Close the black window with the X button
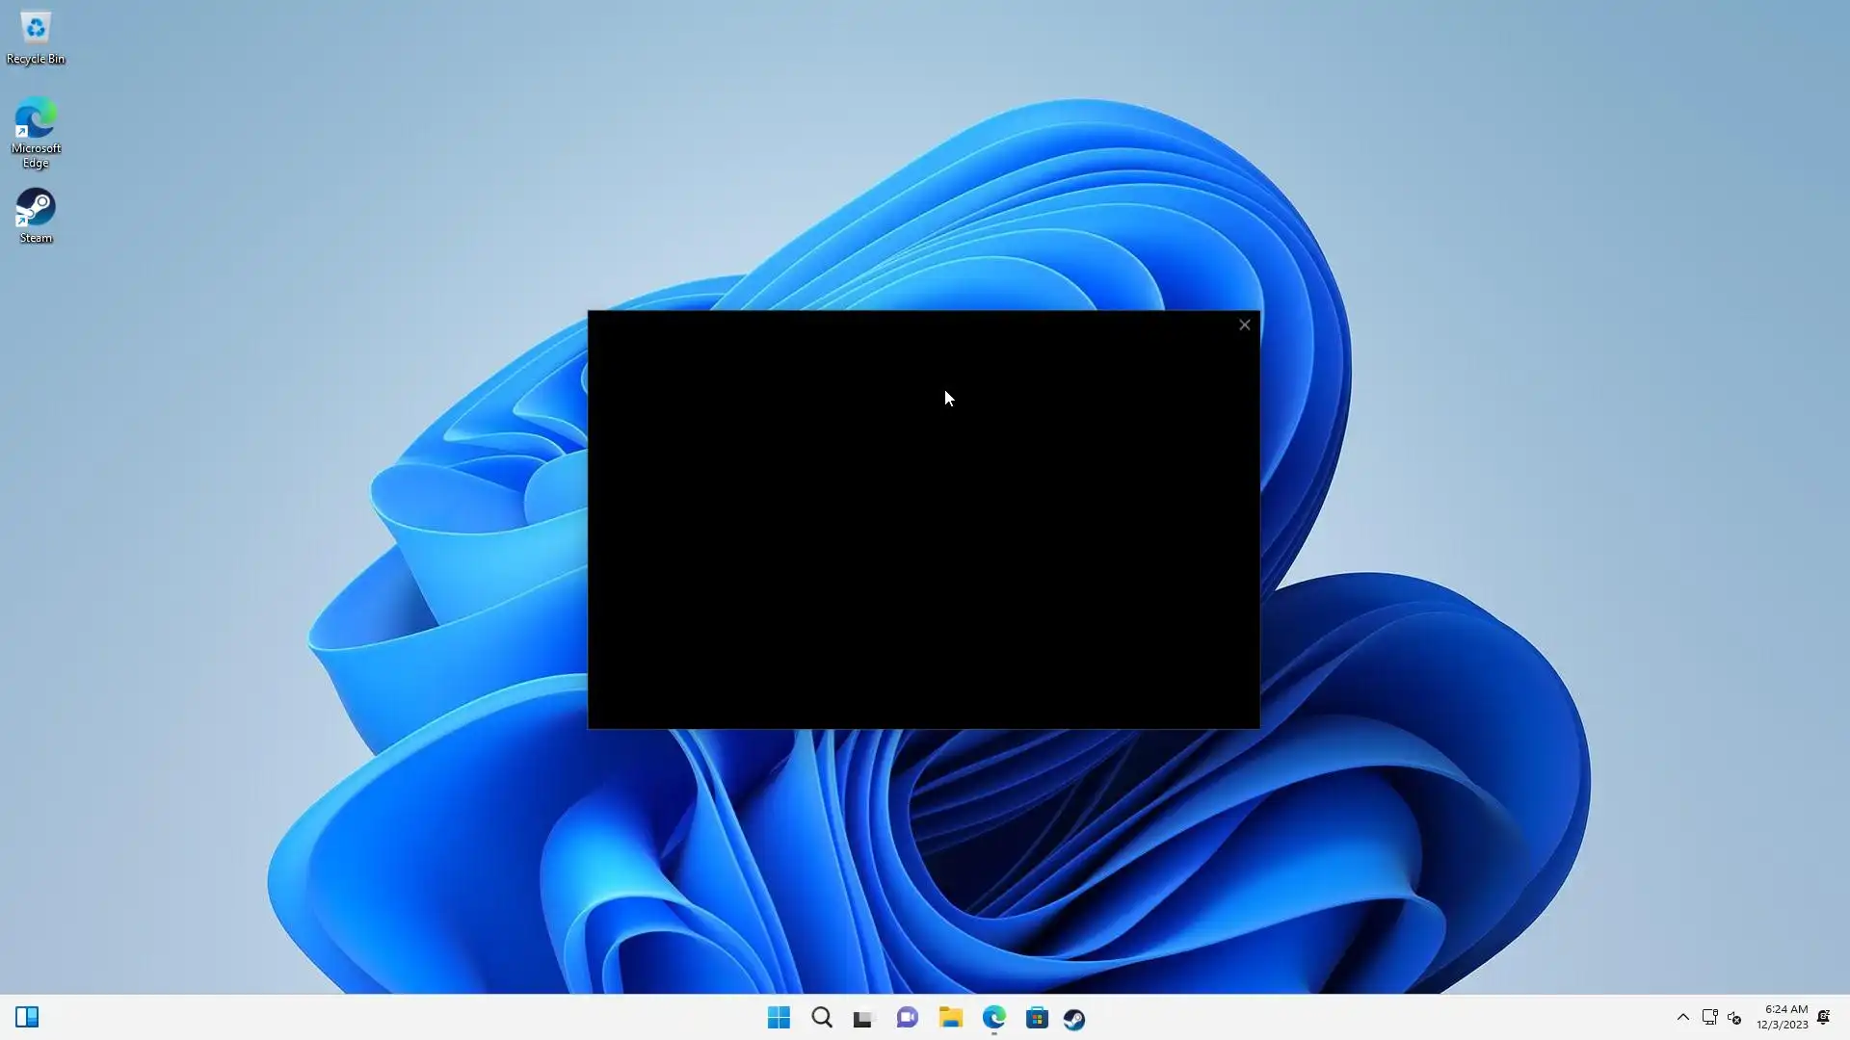Viewport: 1850px width, 1040px height. tap(1244, 325)
